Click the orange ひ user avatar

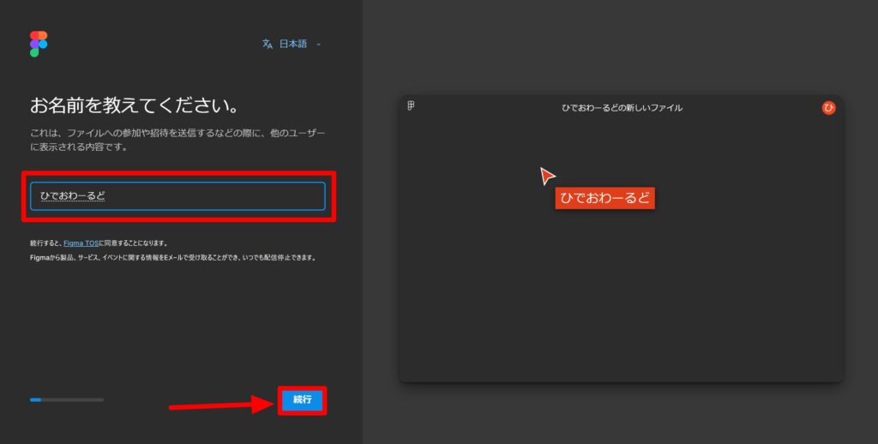[828, 107]
